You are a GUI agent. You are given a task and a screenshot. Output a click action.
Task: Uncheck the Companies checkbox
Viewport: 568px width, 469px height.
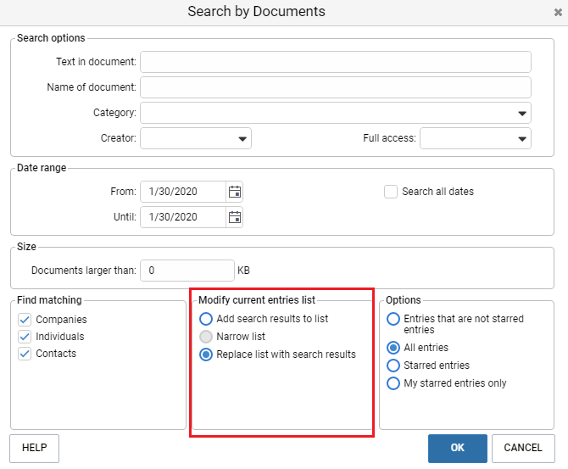click(25, 320)
